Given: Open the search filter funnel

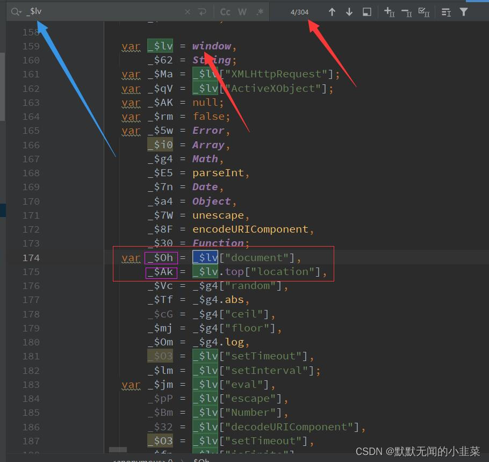Looking at the screenshot, I should pos(464,12).
